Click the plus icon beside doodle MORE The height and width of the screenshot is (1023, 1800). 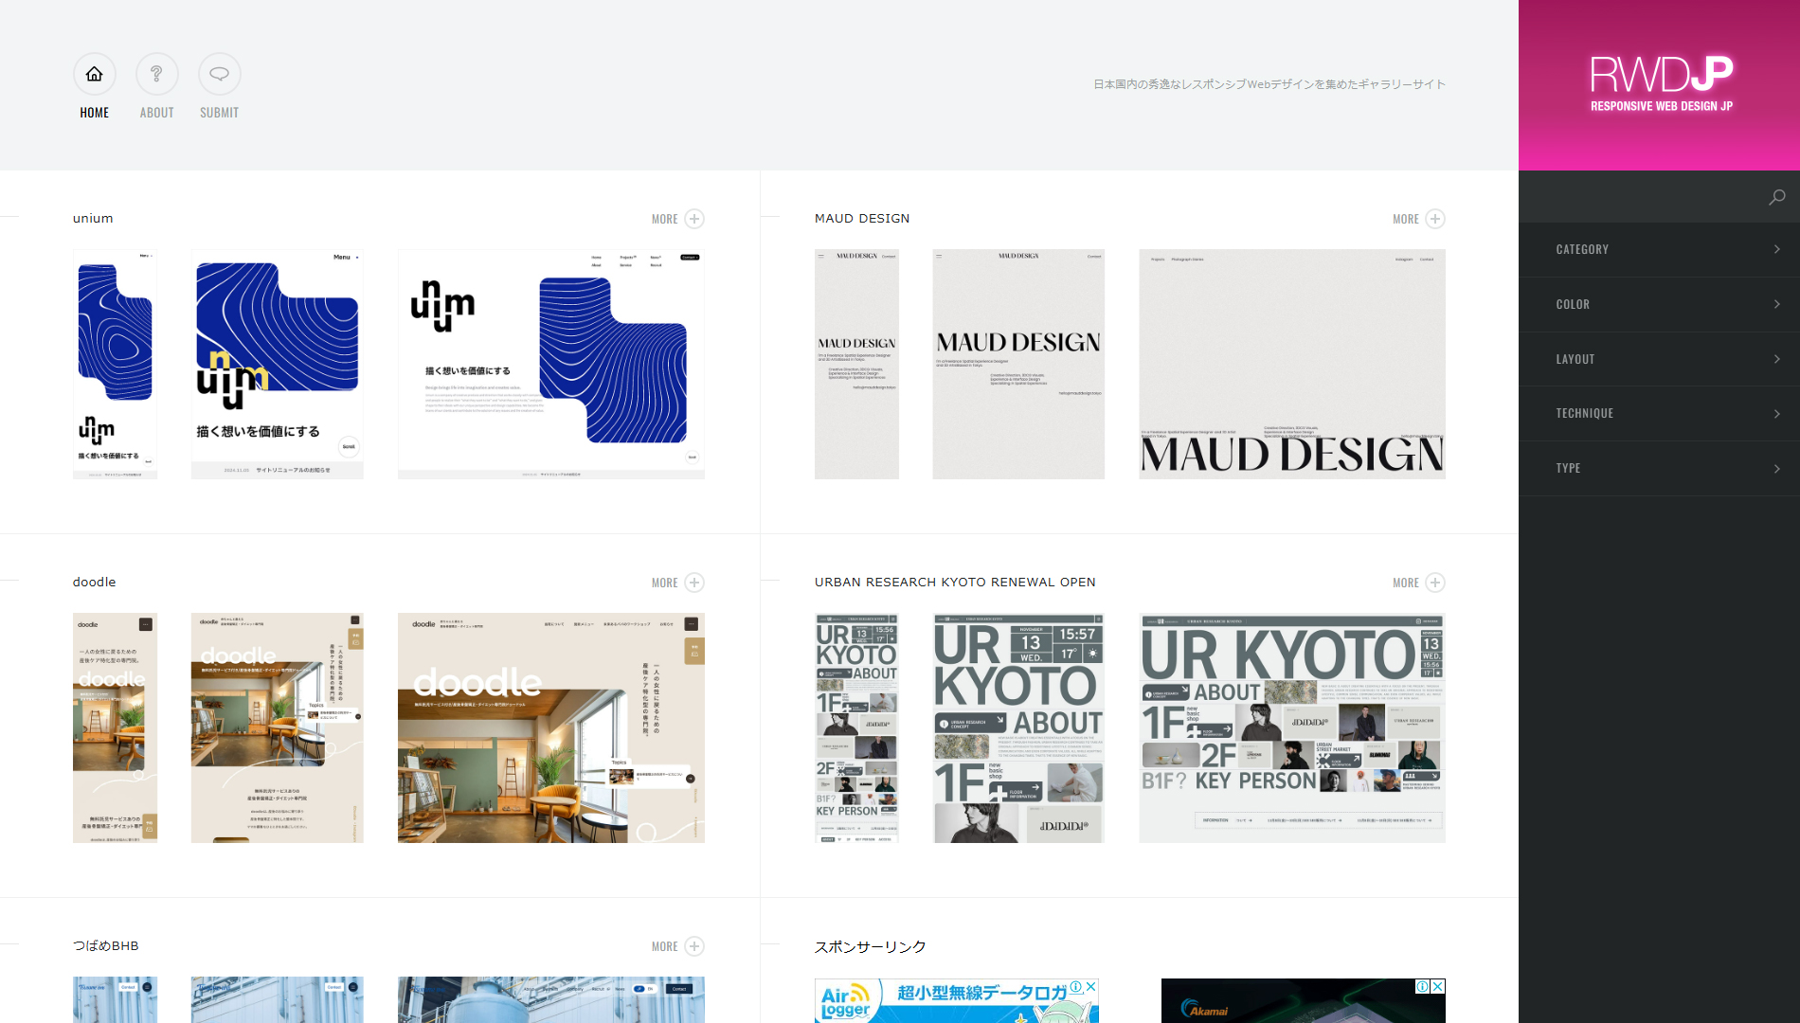point(694,583)
